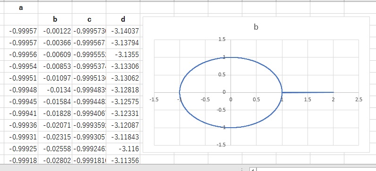Select the bold header cell "b" in table
The height and width of the screenshot is (171, 376).
[x=55, y=19]
